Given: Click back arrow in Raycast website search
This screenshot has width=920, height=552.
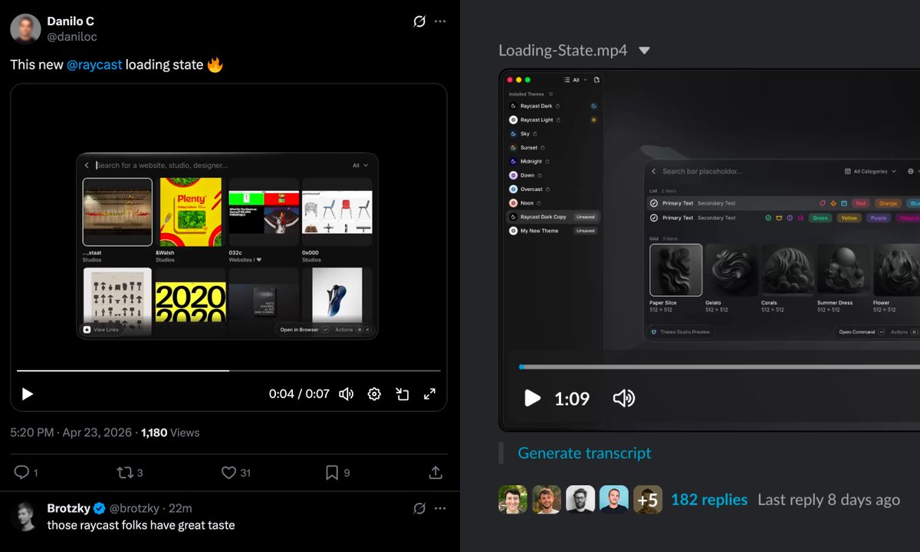Looking at the screenshot, I should click(x=87, y=165).
